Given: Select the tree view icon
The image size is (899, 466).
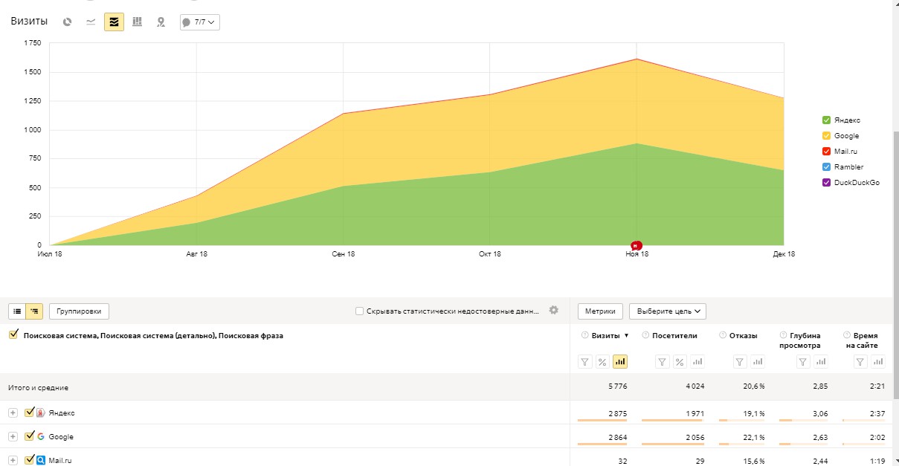Looking at the screenshot, I should pos(33,311).
